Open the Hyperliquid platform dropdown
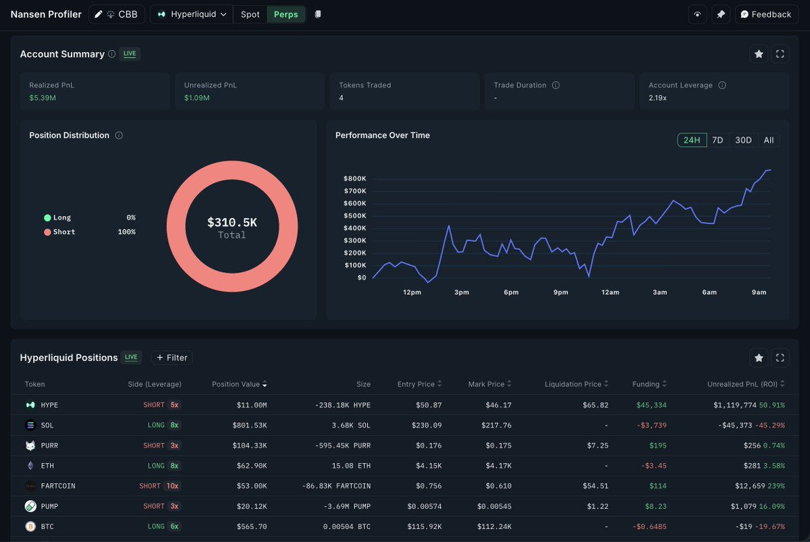The height and width of the screenshot is (542, 810). click(x=192, y=14)
